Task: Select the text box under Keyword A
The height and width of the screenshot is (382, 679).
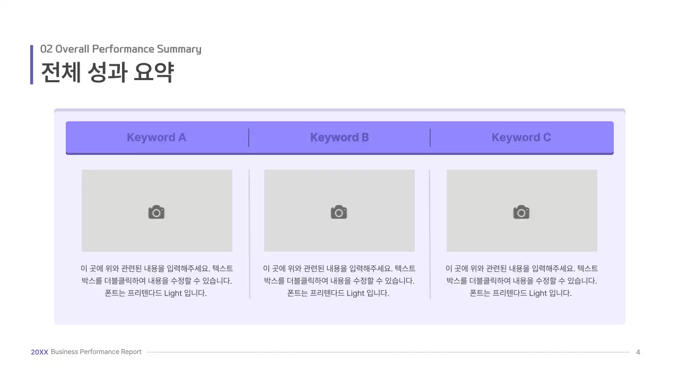Action: (x=156, y=281)
